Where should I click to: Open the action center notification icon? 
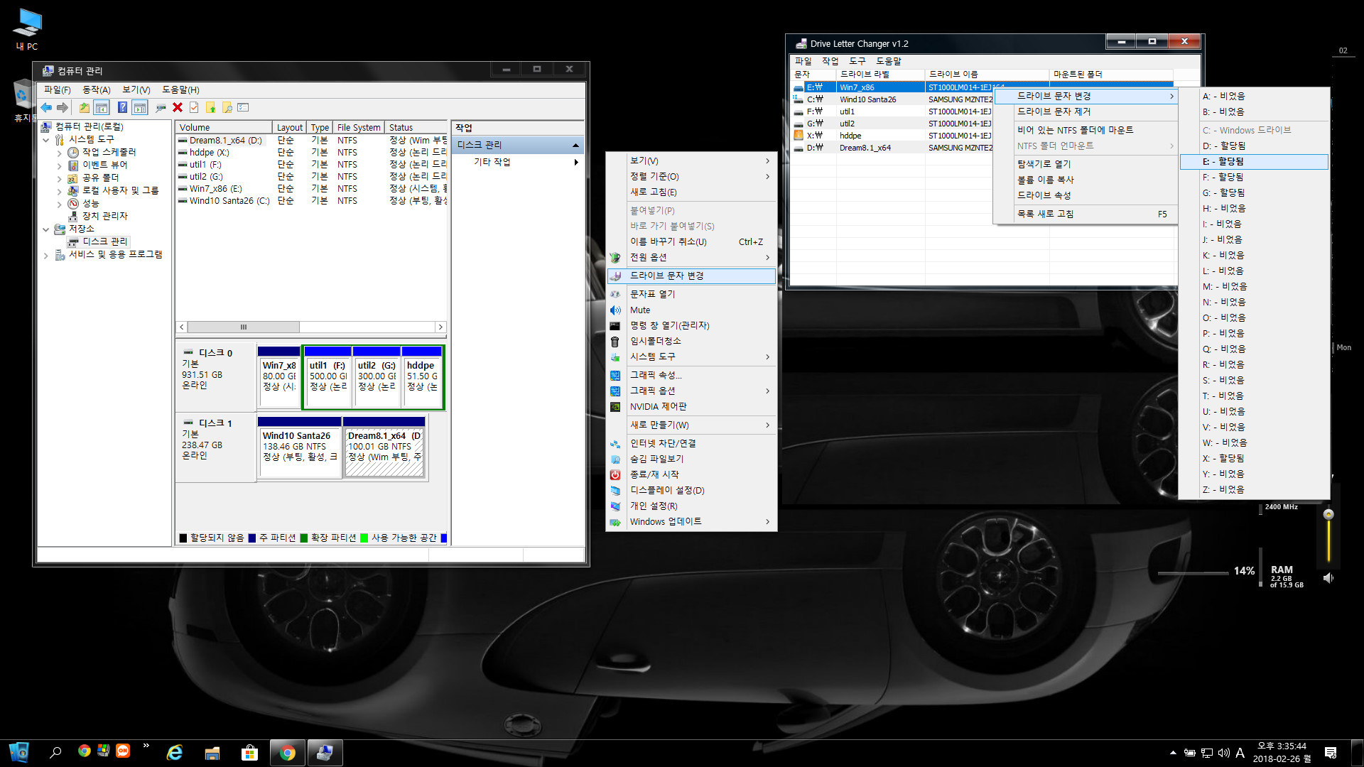click(1331, 753)
